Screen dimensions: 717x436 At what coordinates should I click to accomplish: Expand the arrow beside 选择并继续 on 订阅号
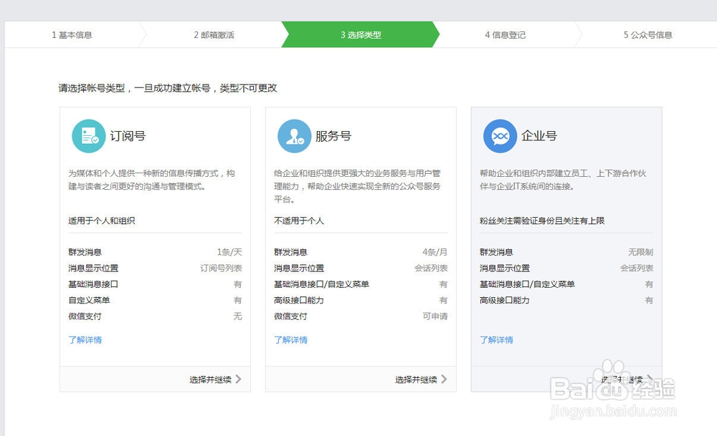pos(240,379)
